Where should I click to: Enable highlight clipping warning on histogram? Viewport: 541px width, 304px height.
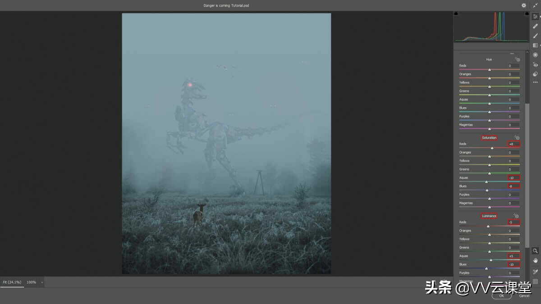[526, 13]
